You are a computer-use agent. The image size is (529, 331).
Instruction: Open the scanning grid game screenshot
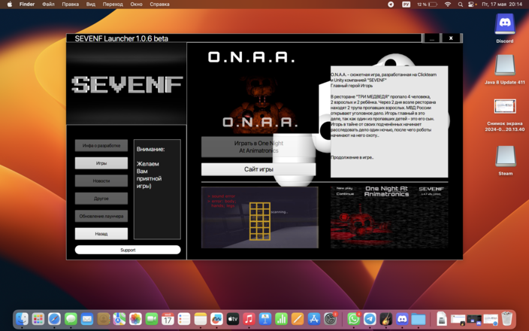pyautogui.click(x=260, y=217)
